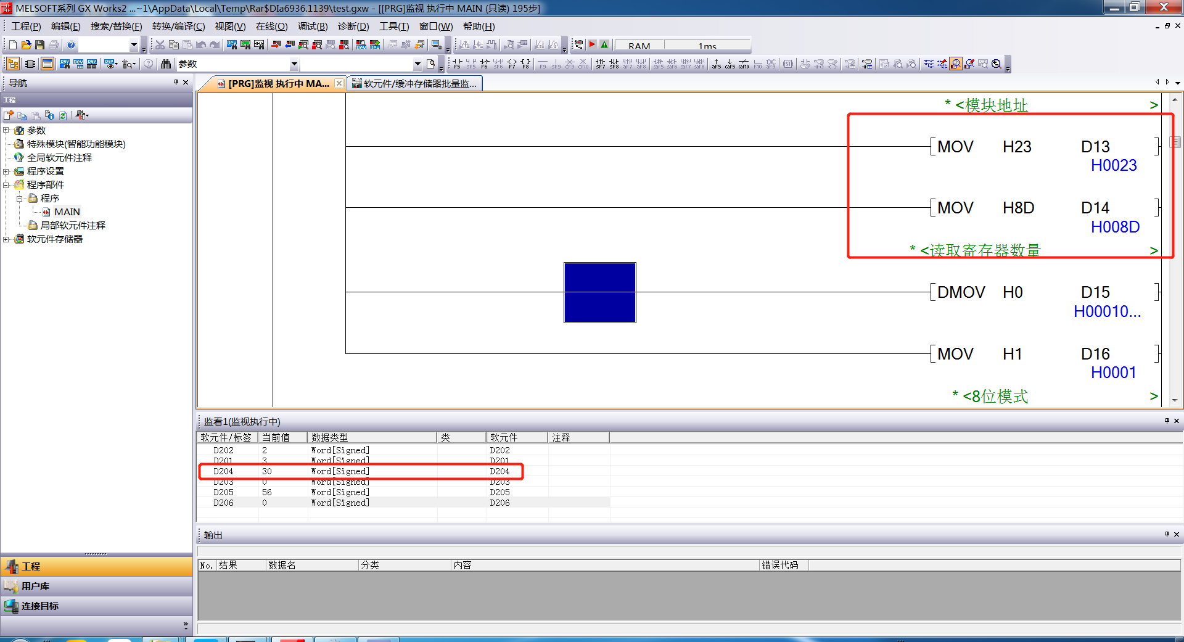Click the blue help question mark icon
The height and width of the screenshot is (642, 1184).
(x=71, y=45)
